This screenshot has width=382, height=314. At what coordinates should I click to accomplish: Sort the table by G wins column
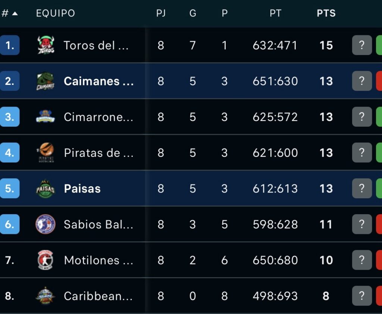point(192,13)
